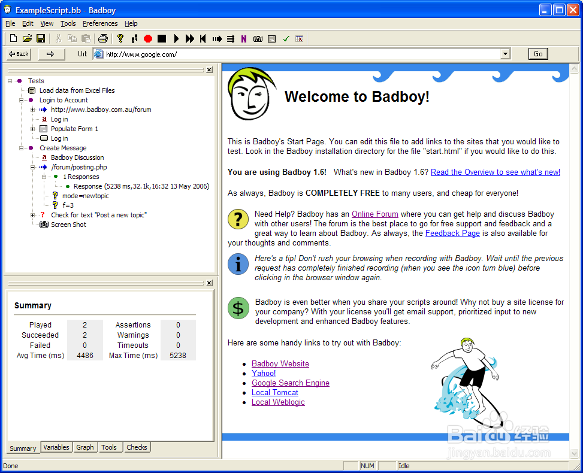Collapse the 1 Responses node

[x=44, y=177]
